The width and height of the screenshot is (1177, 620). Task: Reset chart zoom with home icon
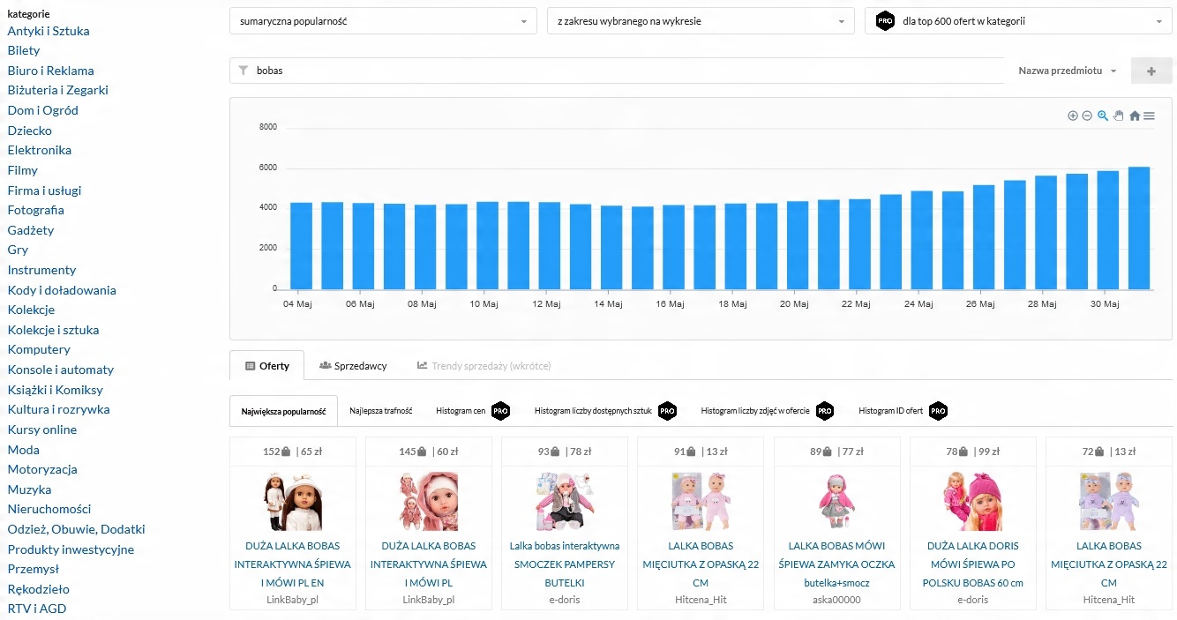(1135, 116)
